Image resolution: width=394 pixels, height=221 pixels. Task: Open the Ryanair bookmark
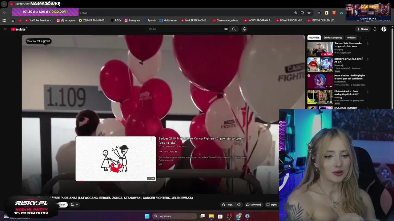coord(149,21)
